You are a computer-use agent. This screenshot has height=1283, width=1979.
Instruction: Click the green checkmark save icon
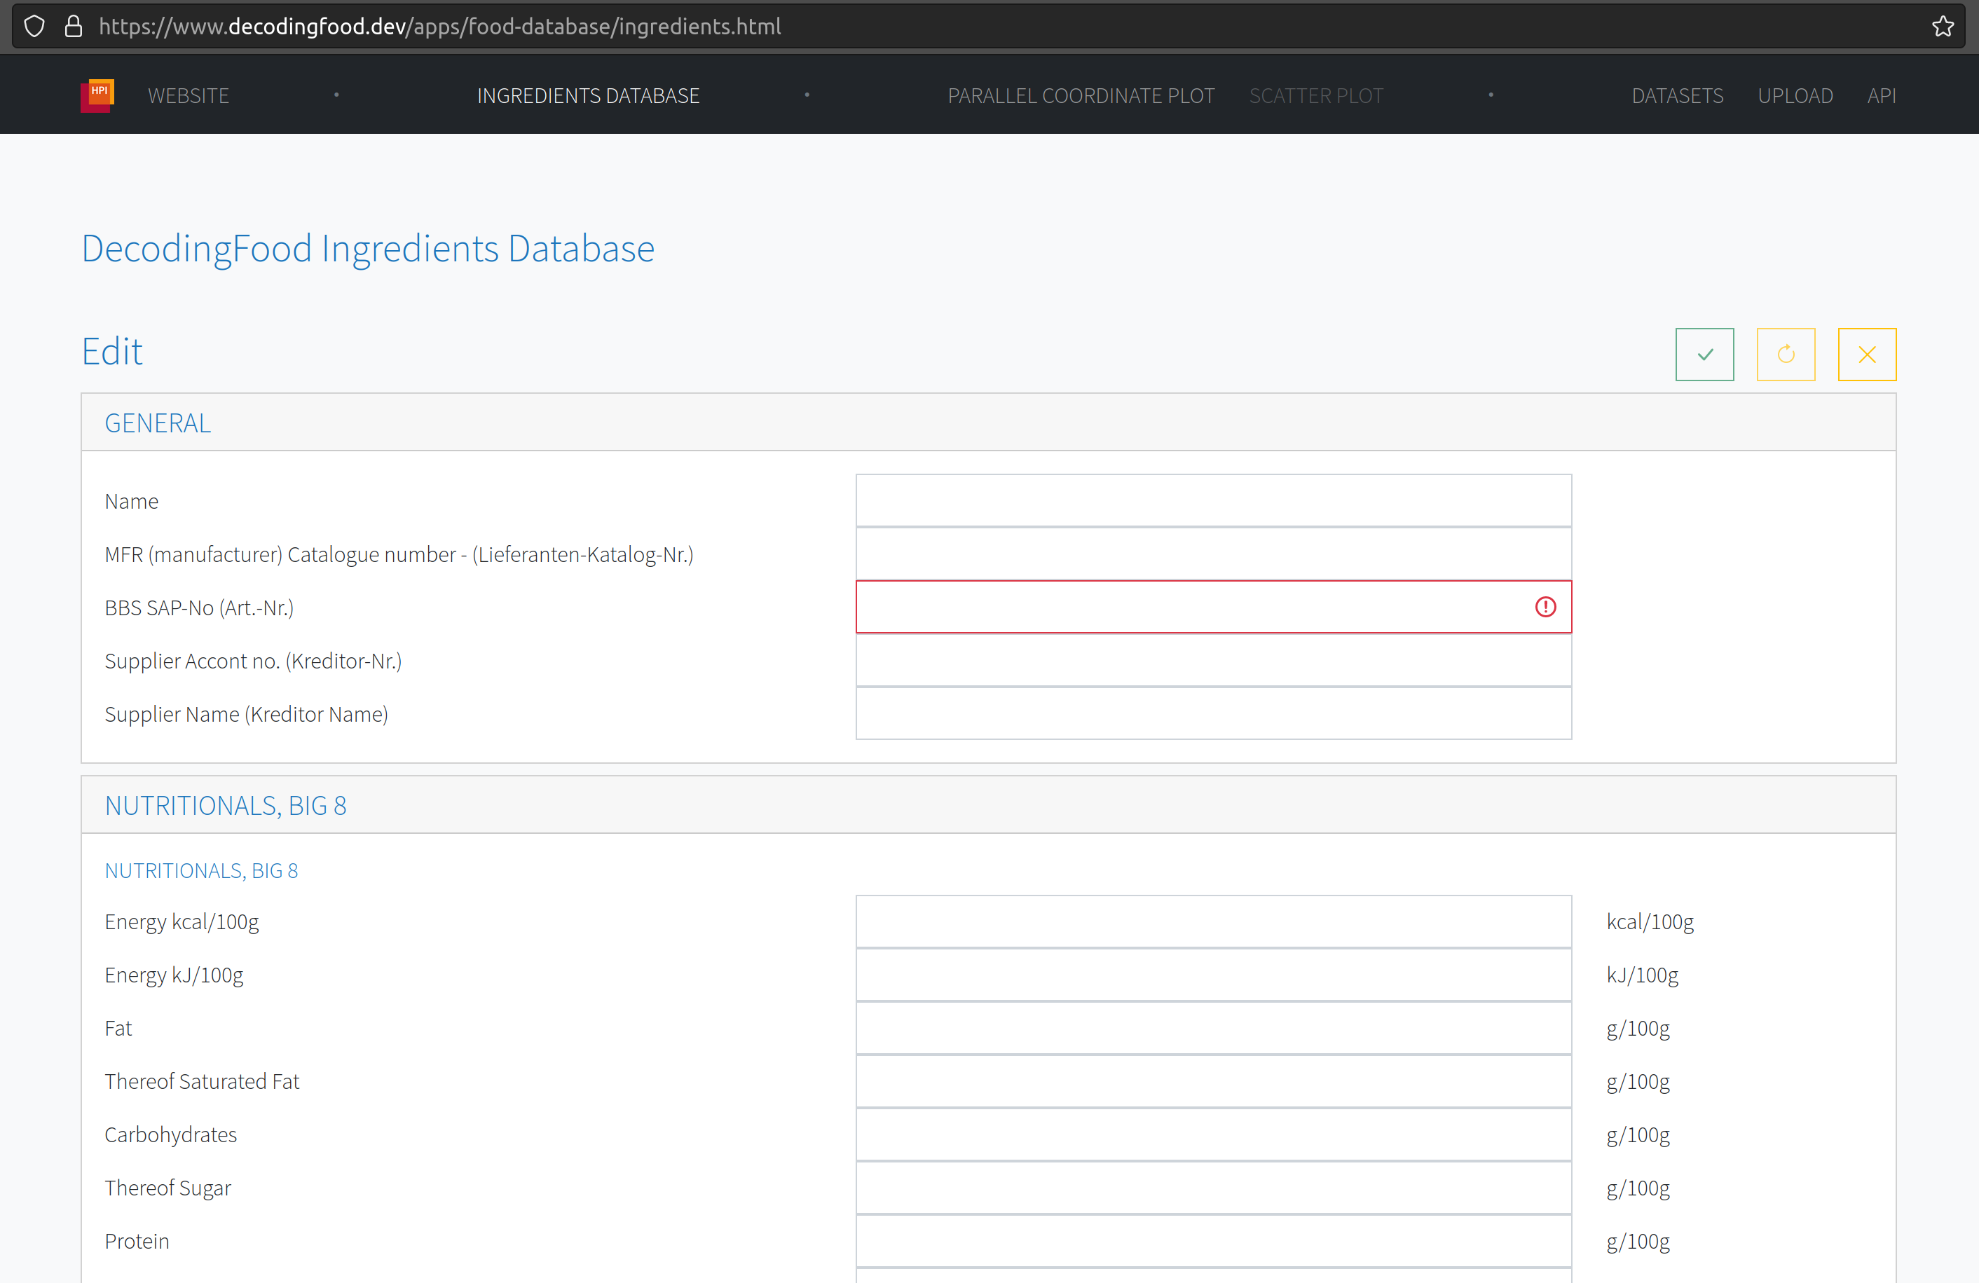coord(1704,355)
